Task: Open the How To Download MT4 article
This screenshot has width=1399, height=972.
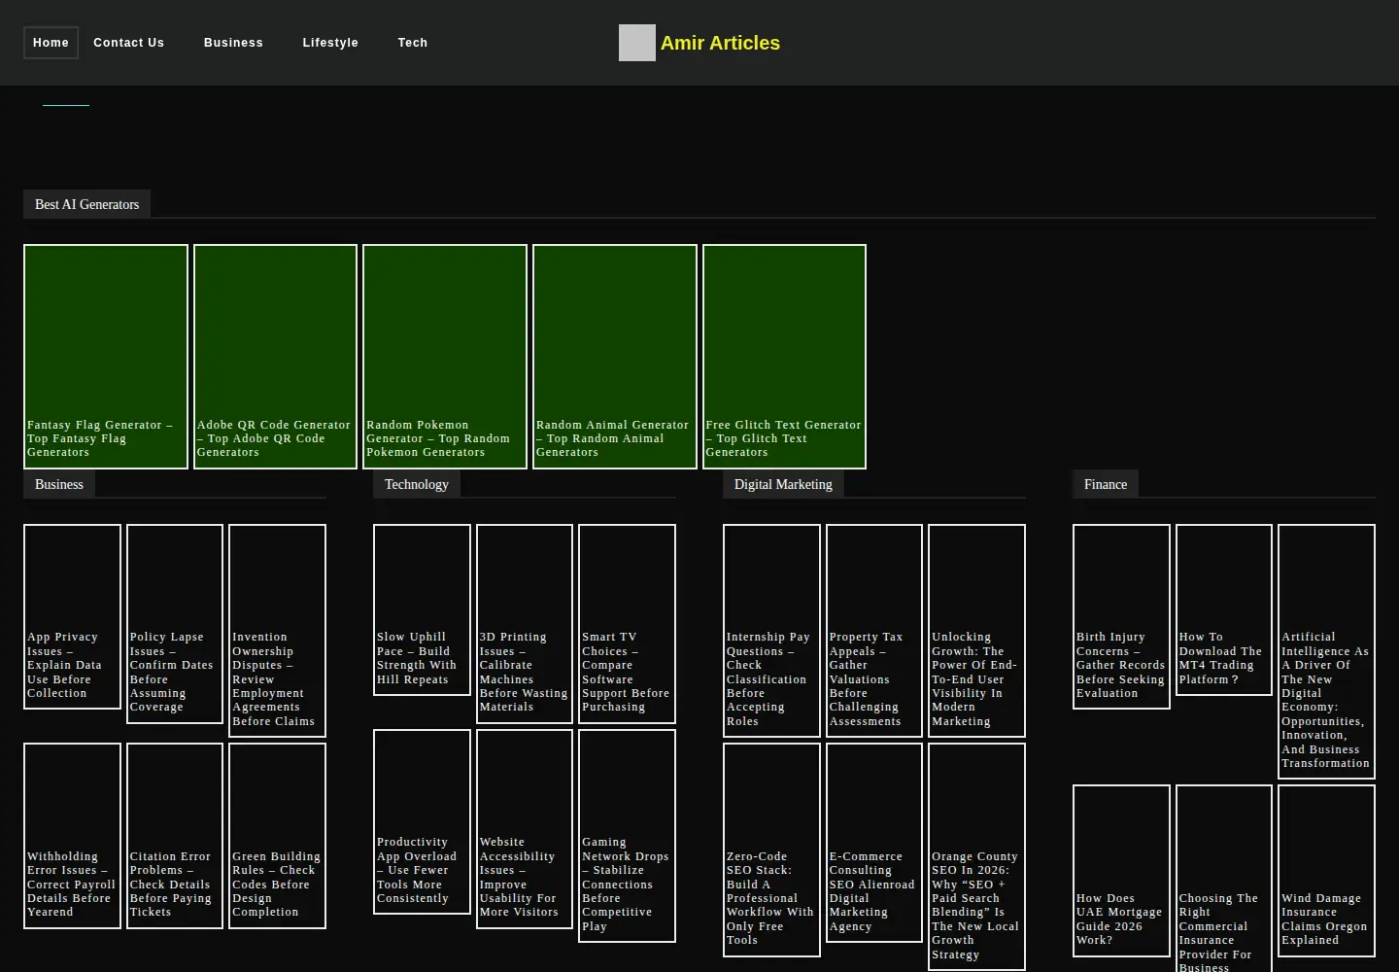Action: pyautogui.click(x=1224, y=609)
